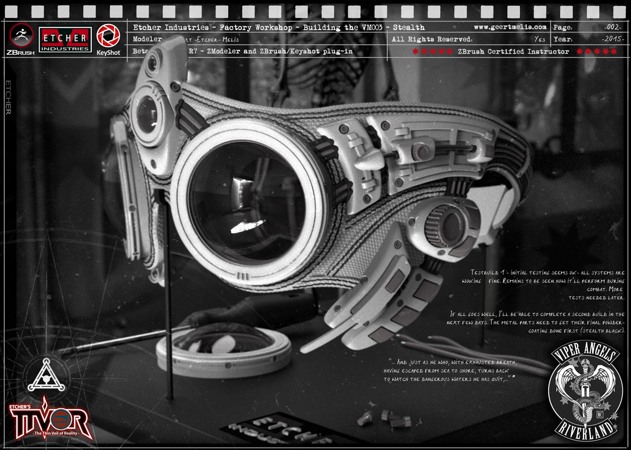Click the Etcher Industries logo

tap(66, 40)
